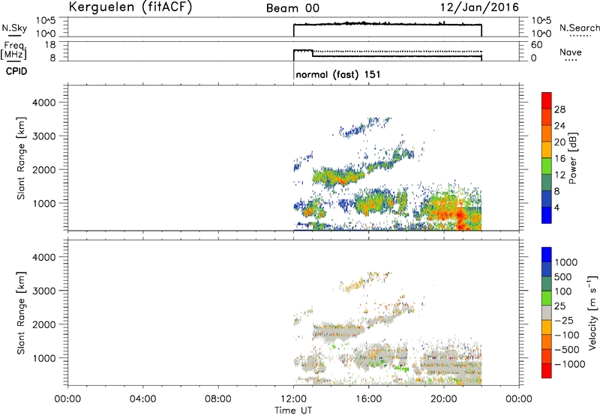The width and height of the screenshot is (600, 415).
Task: Click the 'N.Sky' legend label
Action: 14,28
